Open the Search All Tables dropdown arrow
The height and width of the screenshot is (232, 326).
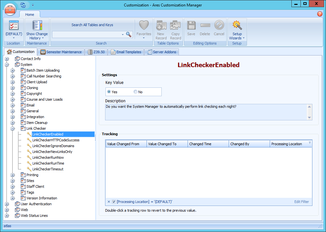(122, 34)
